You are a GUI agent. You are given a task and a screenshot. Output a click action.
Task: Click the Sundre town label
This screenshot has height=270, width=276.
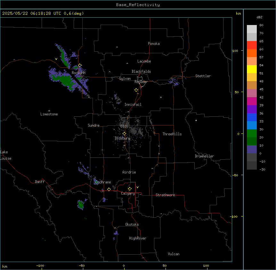(93, 125)
